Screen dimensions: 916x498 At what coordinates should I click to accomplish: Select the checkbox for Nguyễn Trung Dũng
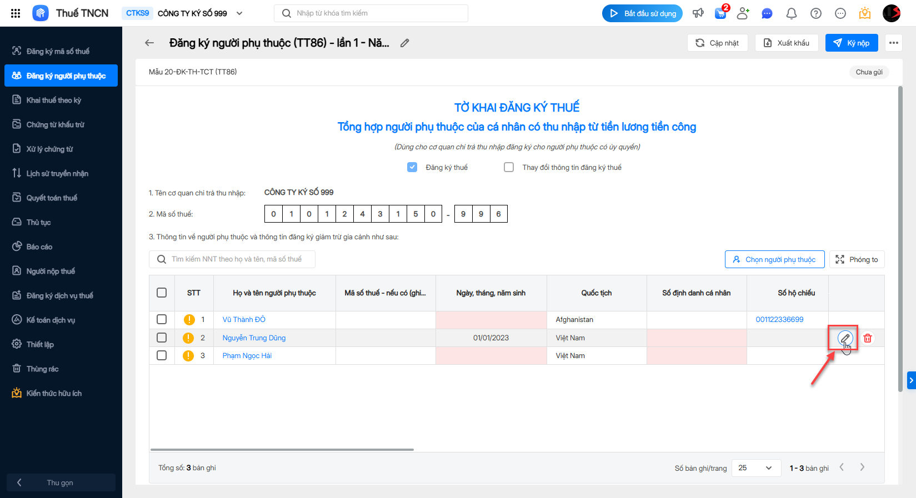click(x=162, y=338)
